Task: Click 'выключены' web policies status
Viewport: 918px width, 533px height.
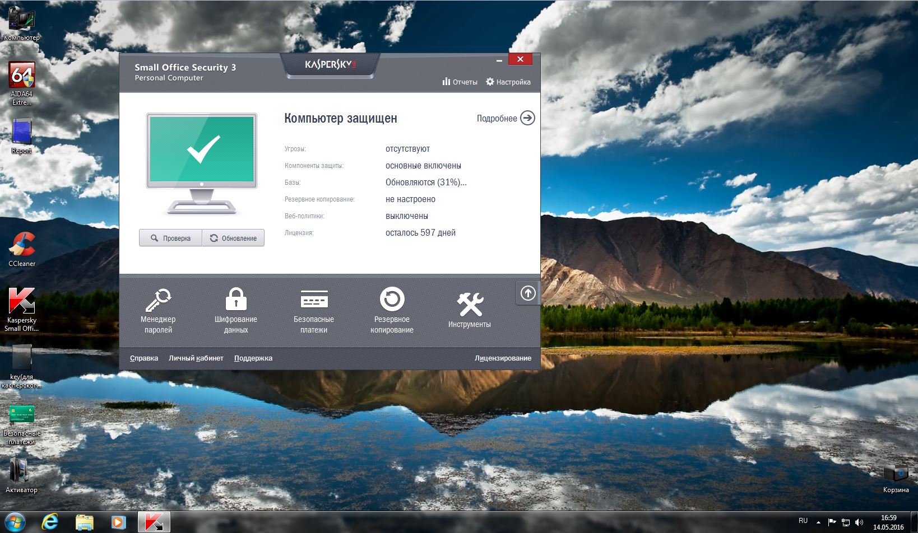Action: click(407, 216)
